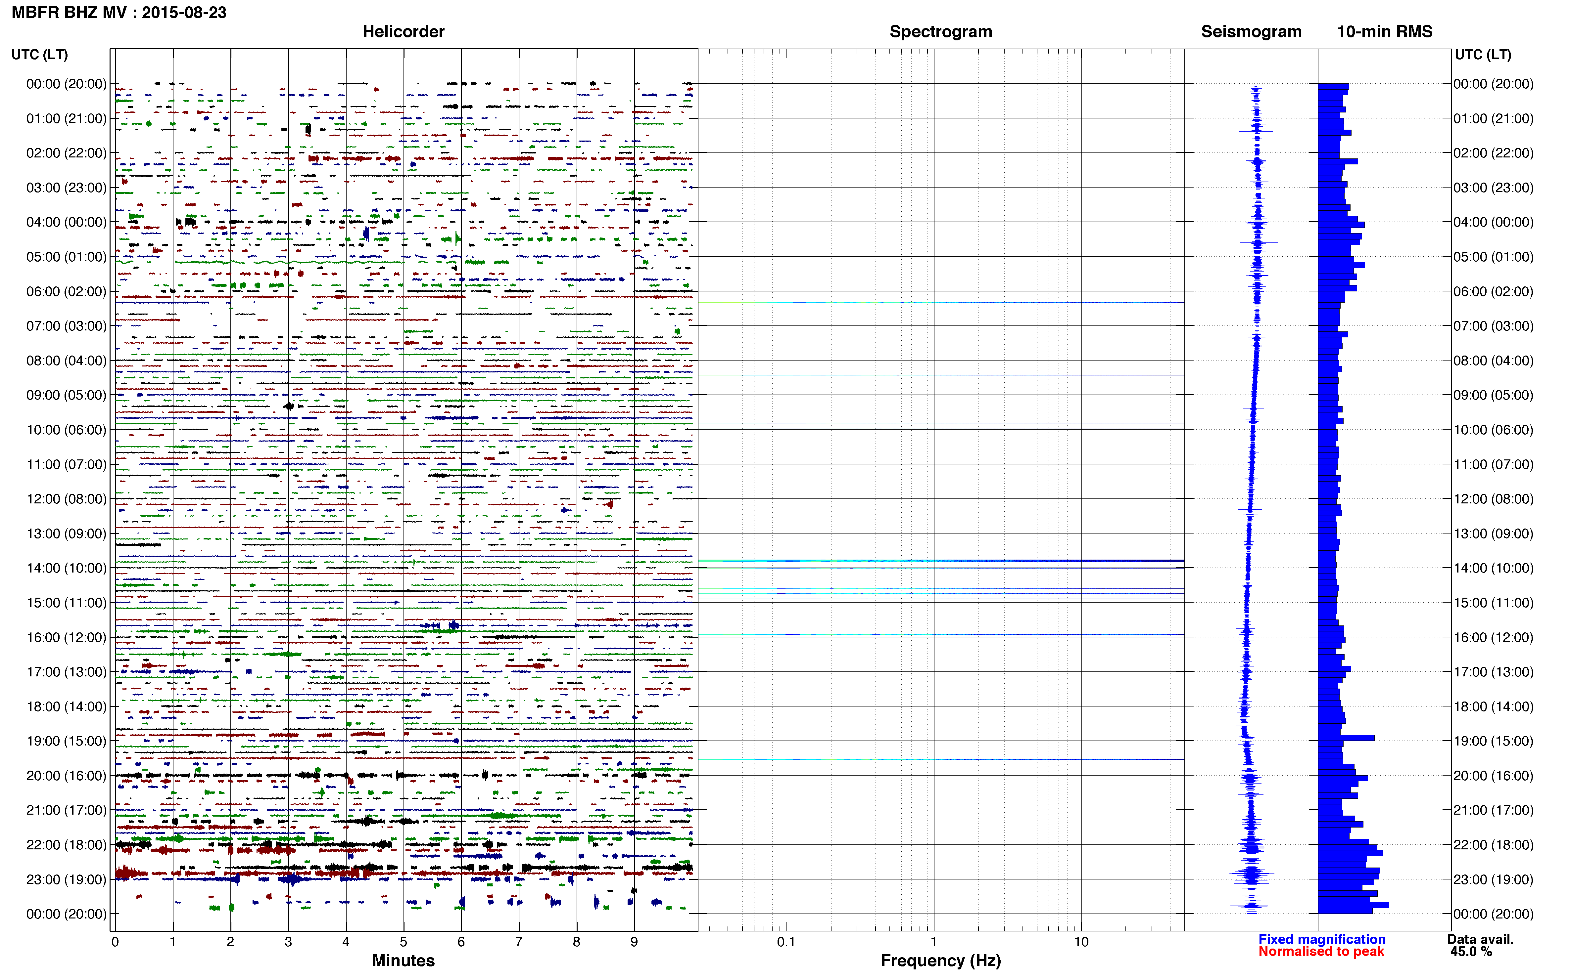This screenshot has width=1569, height=980.
Task: Click minute tick label 9
Action: 634,942
